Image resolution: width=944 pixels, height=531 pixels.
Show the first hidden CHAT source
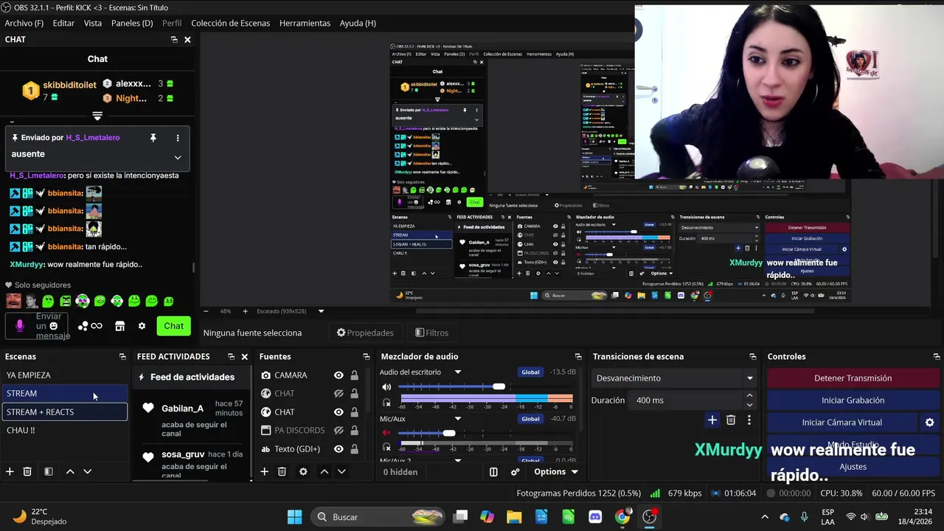pos(339,394)
